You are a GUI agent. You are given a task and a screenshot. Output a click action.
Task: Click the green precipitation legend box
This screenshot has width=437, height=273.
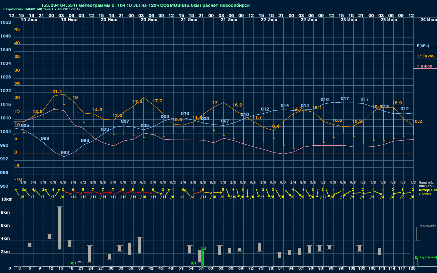pos(416,263)
